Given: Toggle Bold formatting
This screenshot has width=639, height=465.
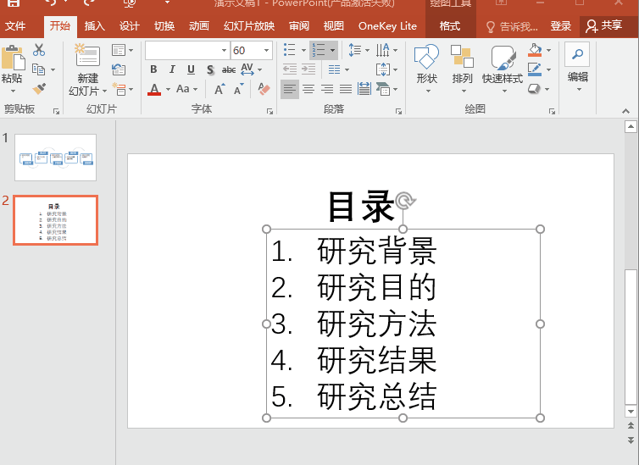Looking at the screenshot, I should tap(153, 69).
